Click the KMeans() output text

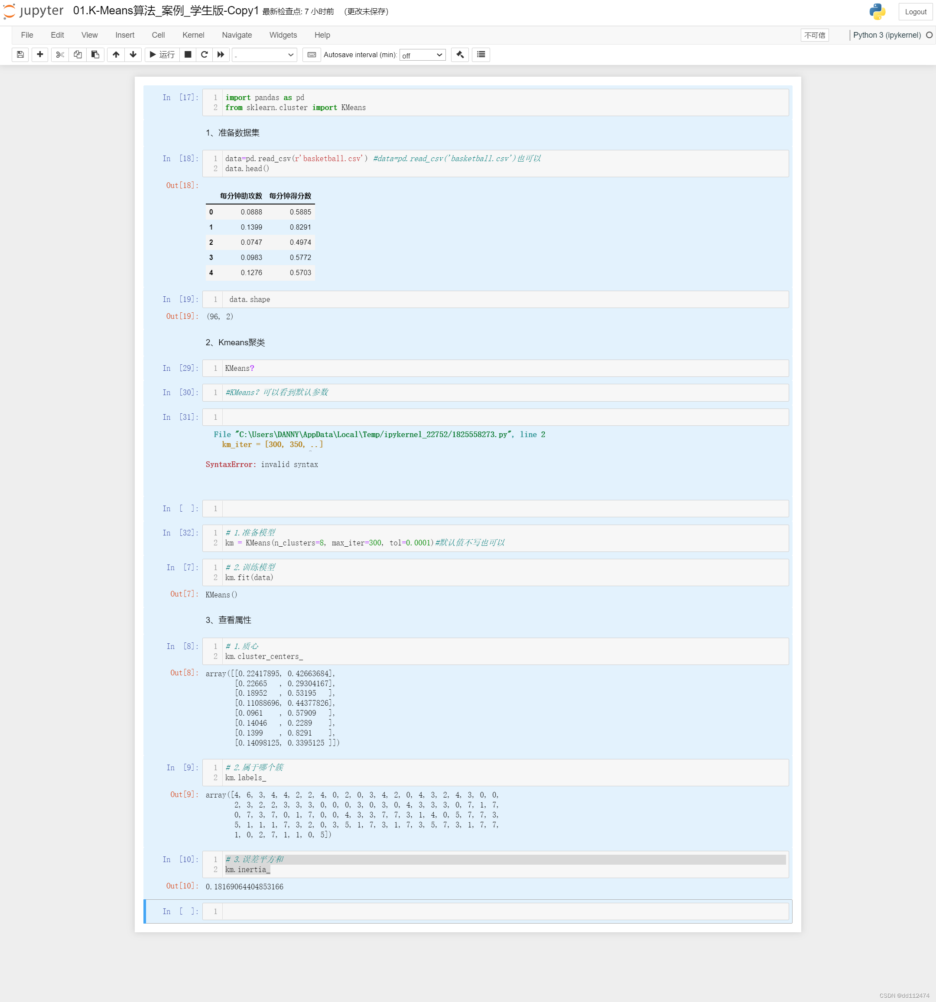(x=221, y=595)
